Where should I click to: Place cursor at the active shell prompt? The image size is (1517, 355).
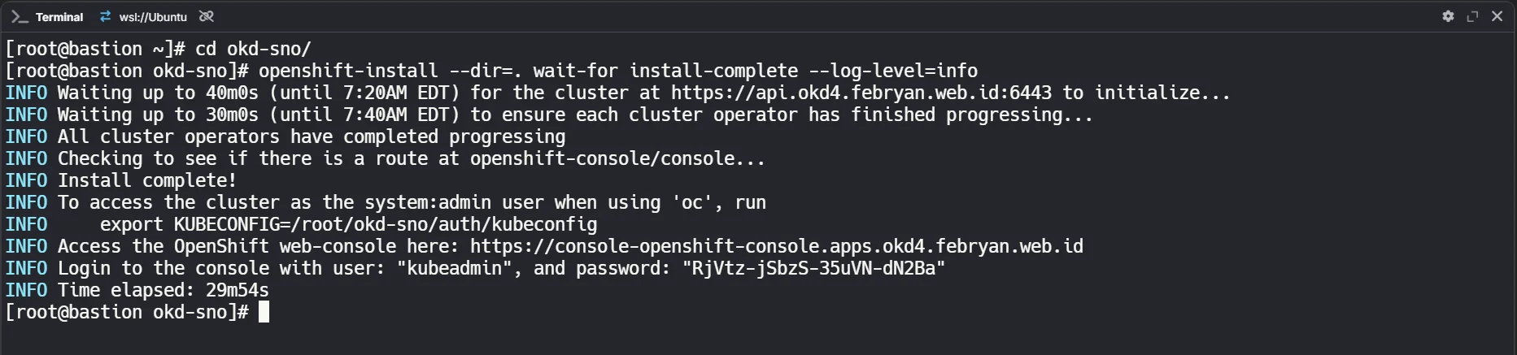264,312
